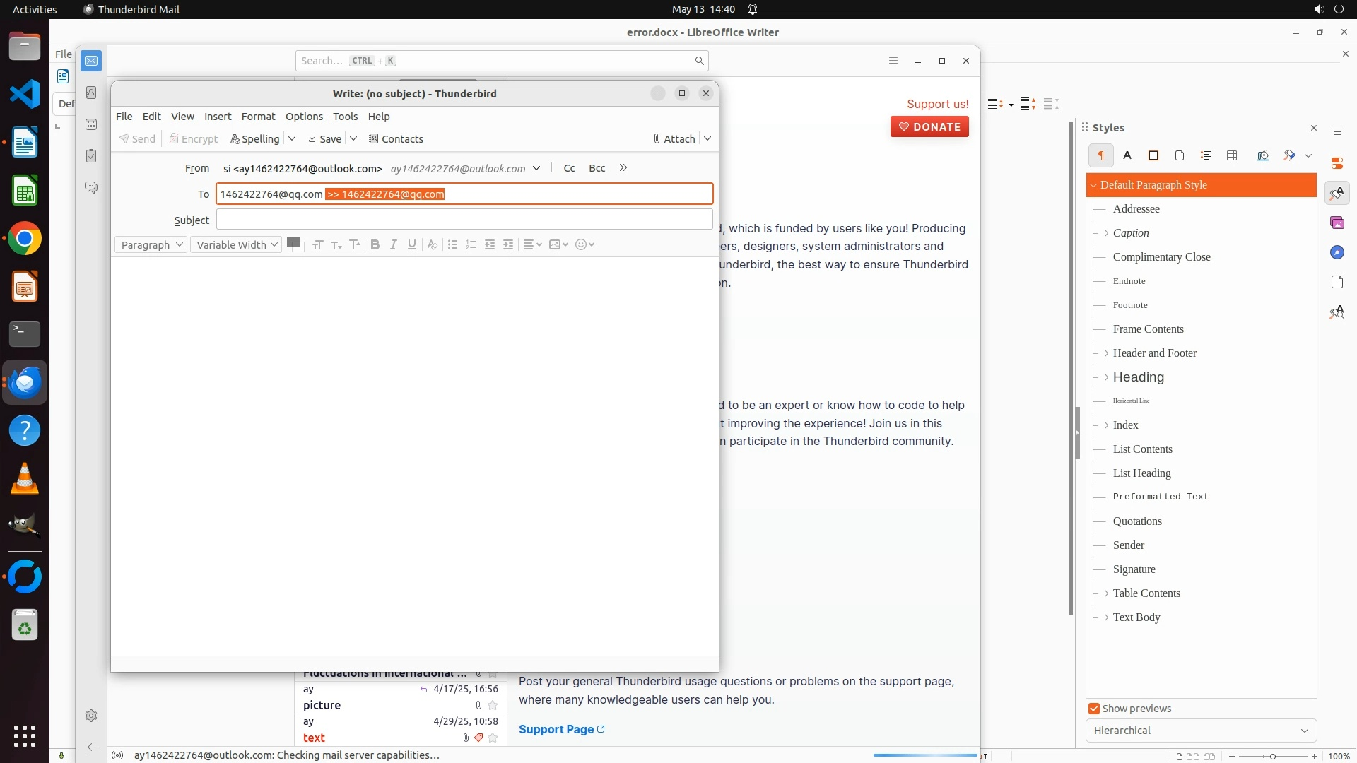Screen dimensions: 1357x763
Task: Open the Hierarchical styles filter dropdown
Action: 1201,731
